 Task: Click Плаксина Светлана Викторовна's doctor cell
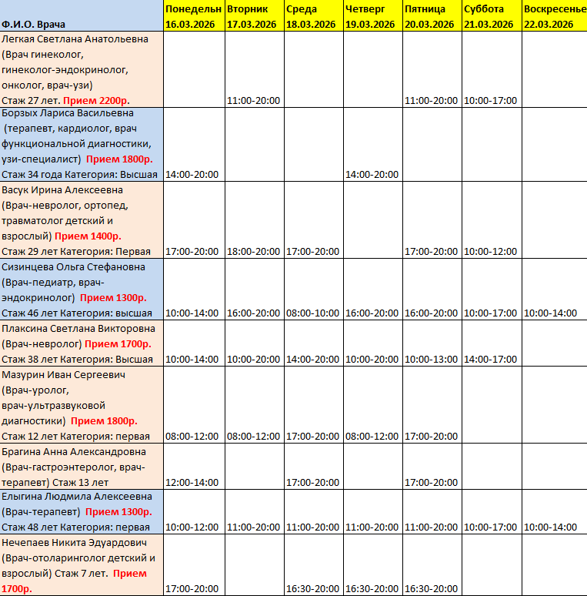[x=82, y=343]
